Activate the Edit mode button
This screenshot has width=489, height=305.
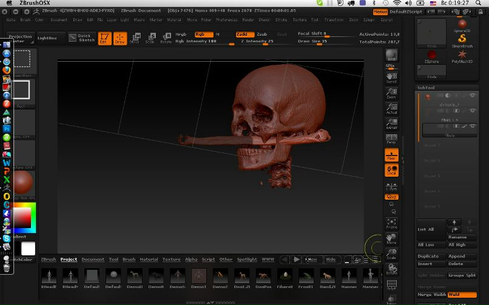point(105,39)
